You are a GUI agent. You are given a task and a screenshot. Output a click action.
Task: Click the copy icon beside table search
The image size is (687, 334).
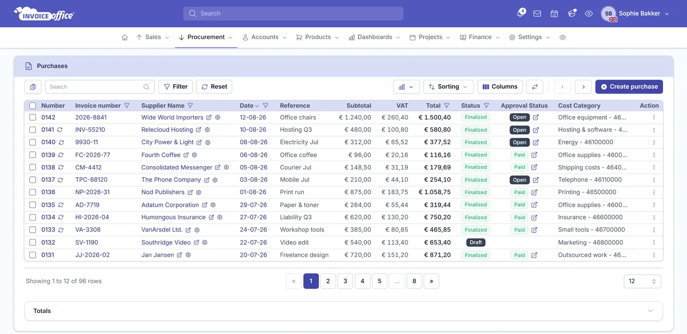click(x=33, y=87)
